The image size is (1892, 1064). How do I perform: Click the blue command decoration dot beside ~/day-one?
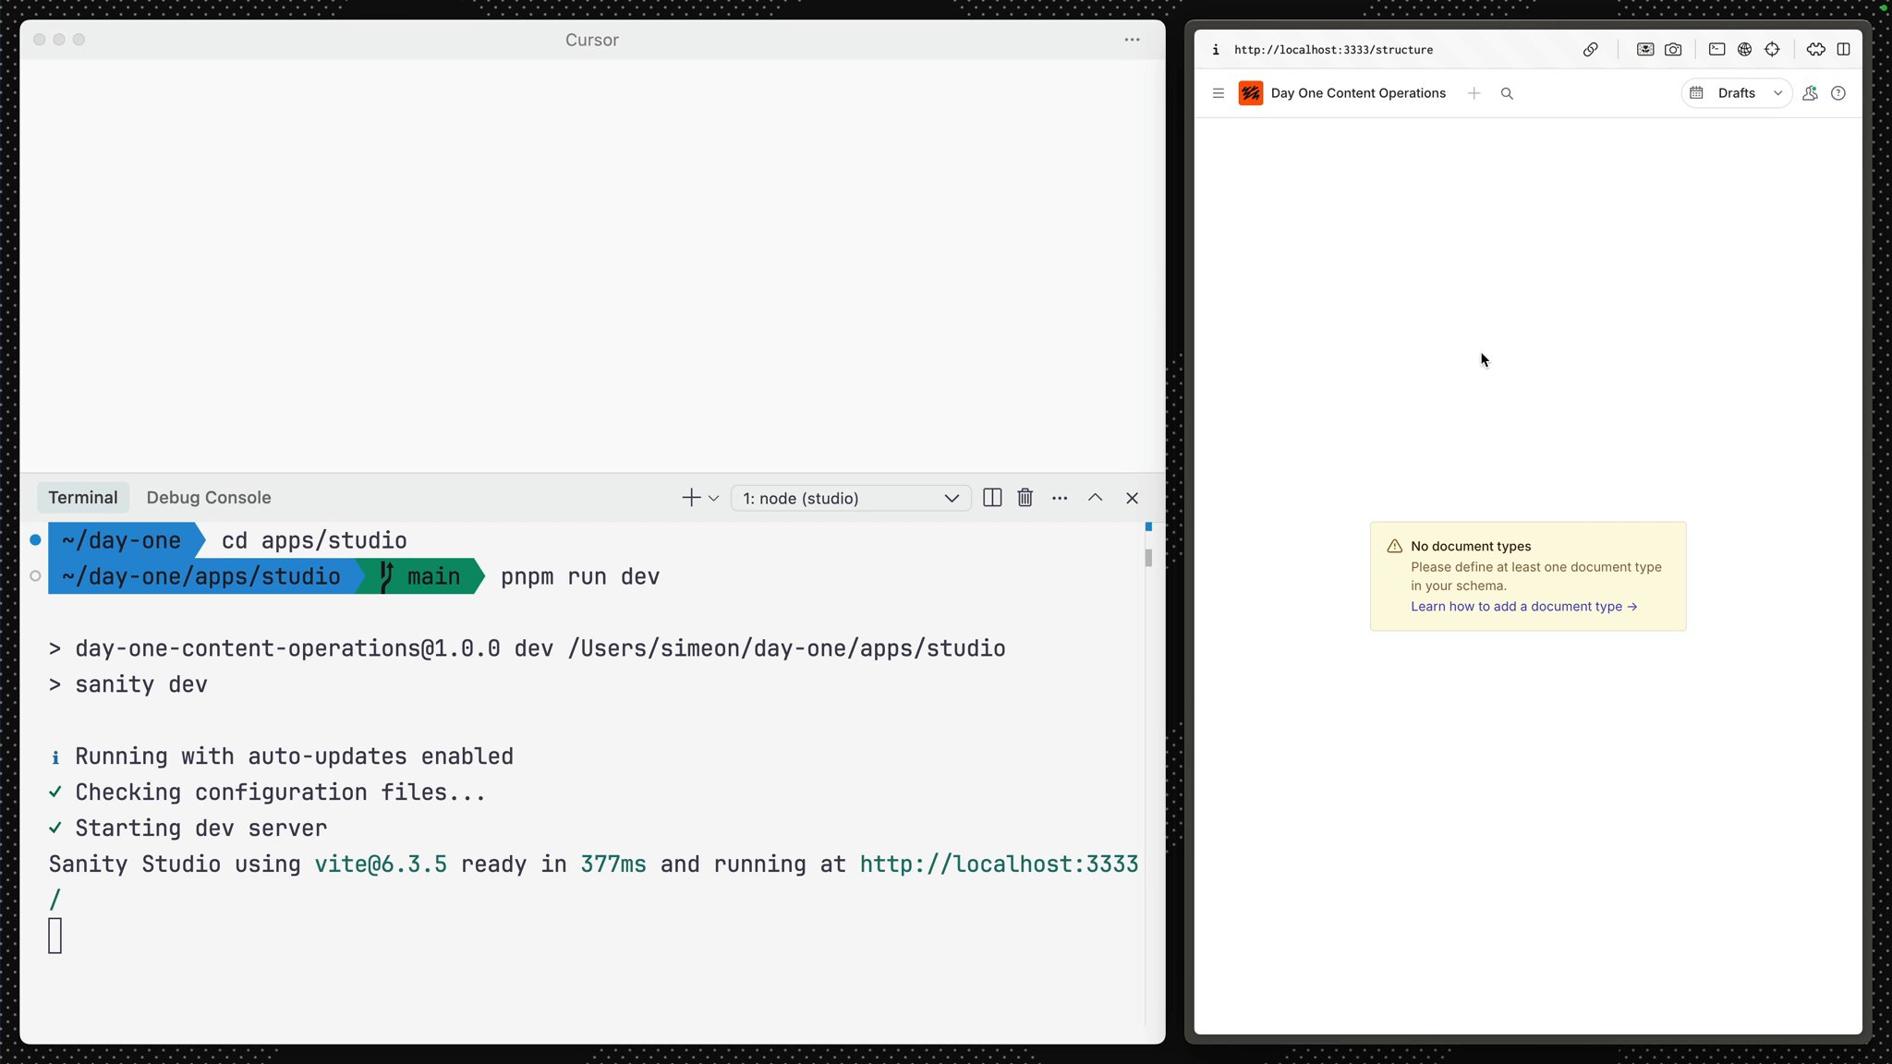coord(35,539)
